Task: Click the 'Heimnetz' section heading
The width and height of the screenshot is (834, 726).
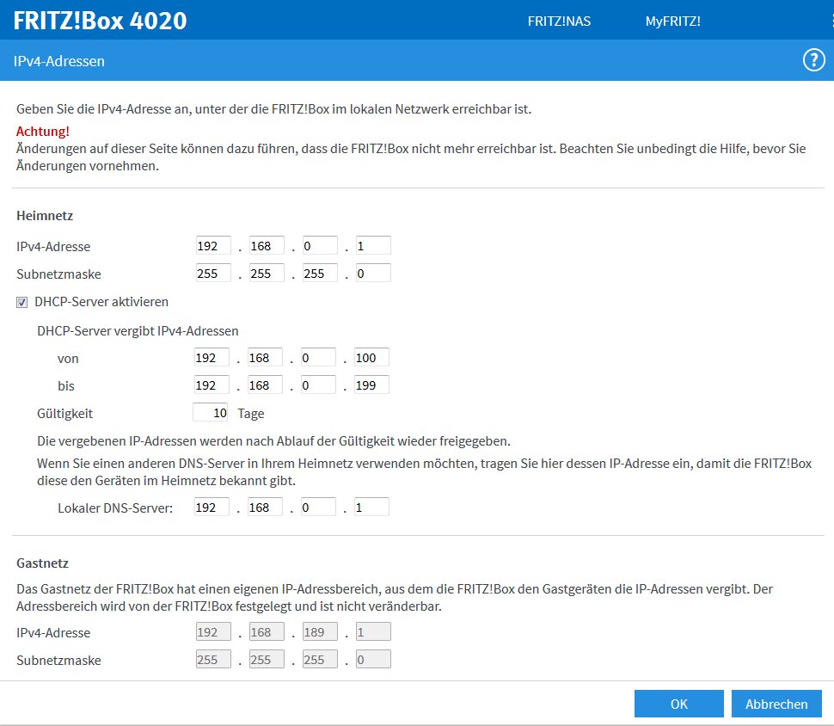Action: tap(45, 216)
